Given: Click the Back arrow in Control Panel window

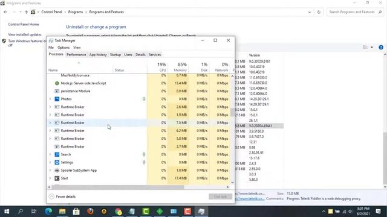Looking at the screenshot, I should click(x=5, y=12).
